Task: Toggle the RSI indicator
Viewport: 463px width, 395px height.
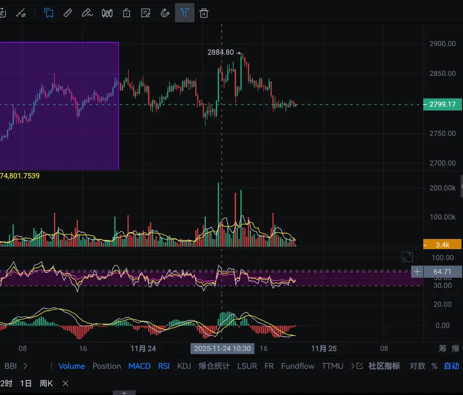Action: pyautogui.click(x=164, y=366)
